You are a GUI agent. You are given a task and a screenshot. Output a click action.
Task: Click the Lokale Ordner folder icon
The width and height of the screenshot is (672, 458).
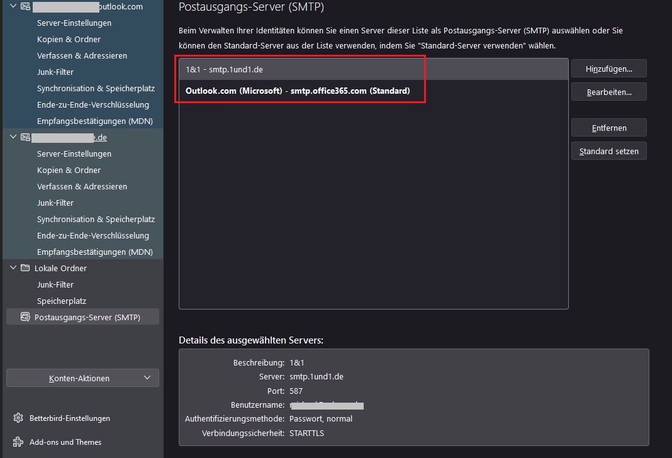pos(25,268)
